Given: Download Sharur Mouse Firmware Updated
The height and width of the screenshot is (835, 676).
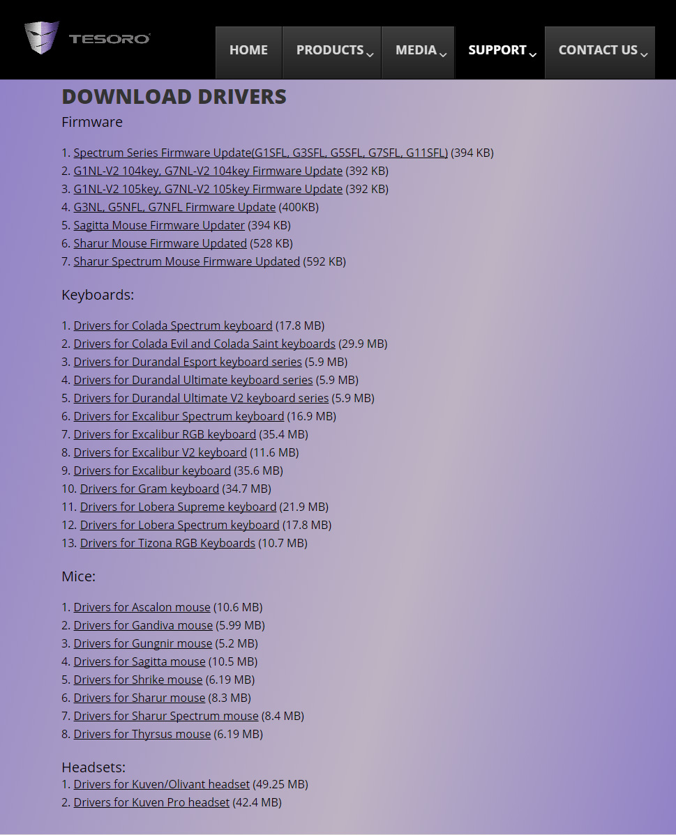Looking at the screenshot, I should [160, 243].
